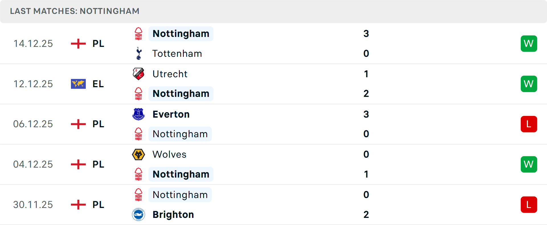Open the Brighton team link

click(173, 214)
